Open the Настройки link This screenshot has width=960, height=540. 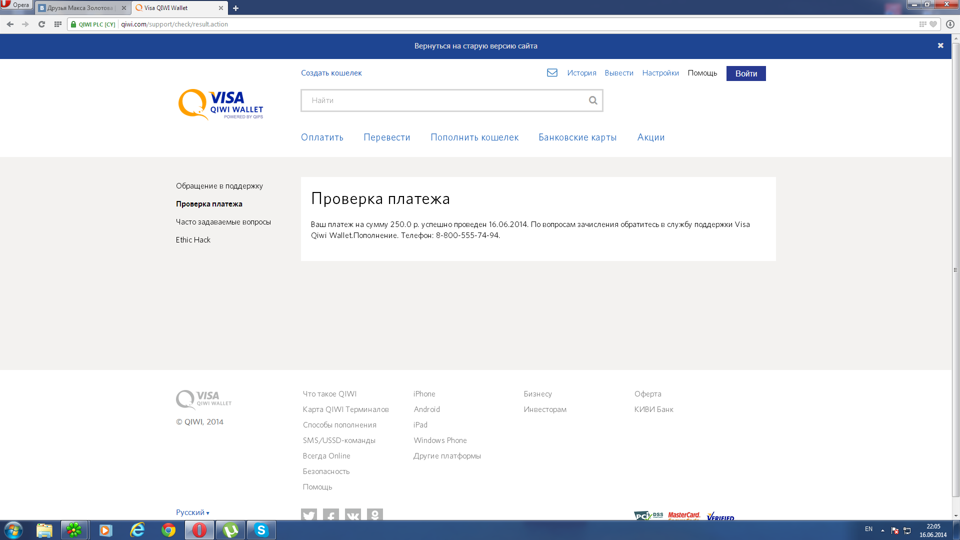click(660, 73)
